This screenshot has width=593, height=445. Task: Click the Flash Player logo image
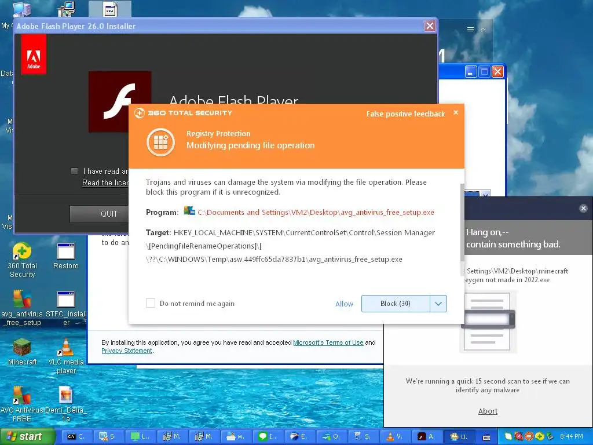pyautogui.click(x=120, y=102)
